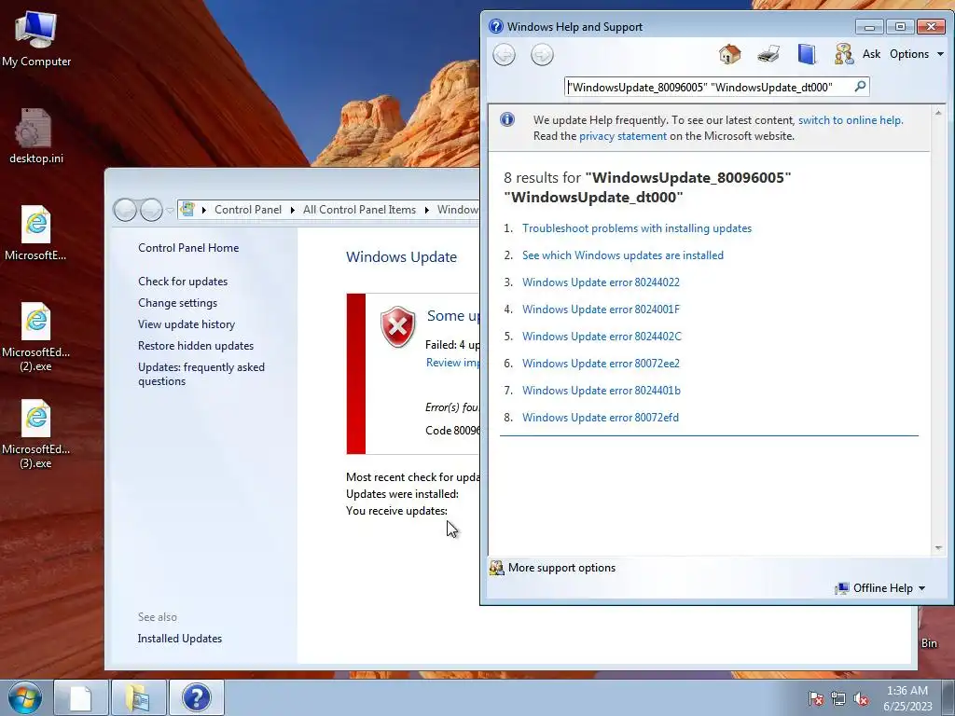Open Windows Explorer from taskbar
Viewport: 955px width, 716px height.
138,697
